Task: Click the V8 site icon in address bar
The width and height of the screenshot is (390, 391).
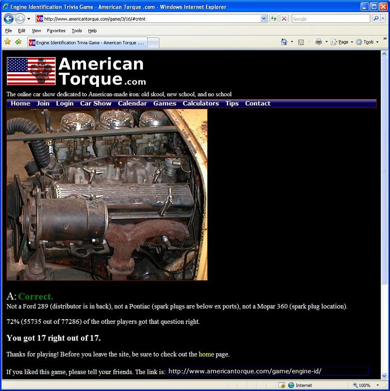Action: 40,19
